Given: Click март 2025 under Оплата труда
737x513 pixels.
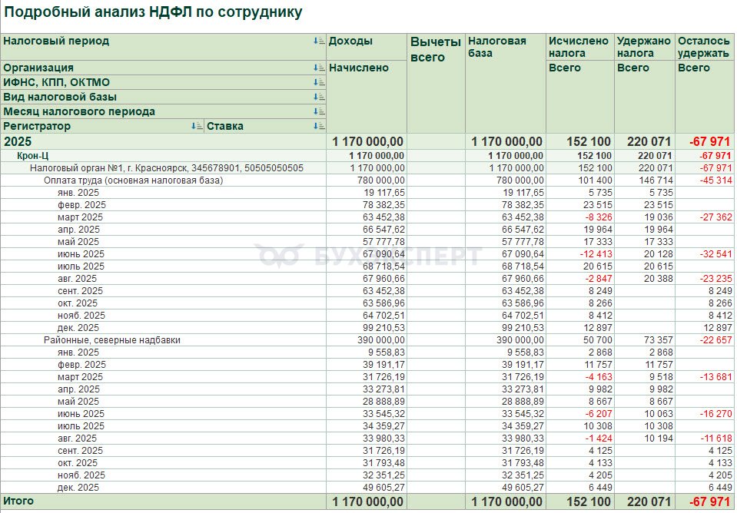Looking at the screenshot, I should pos(81,217).
